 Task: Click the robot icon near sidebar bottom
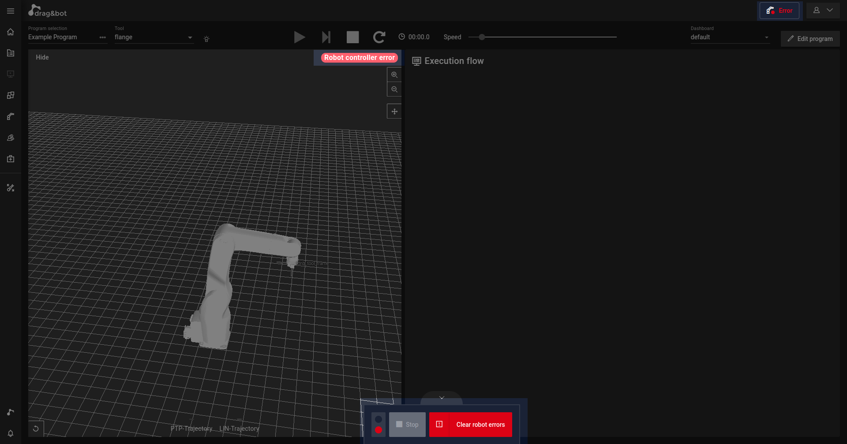tap(11, 412)
